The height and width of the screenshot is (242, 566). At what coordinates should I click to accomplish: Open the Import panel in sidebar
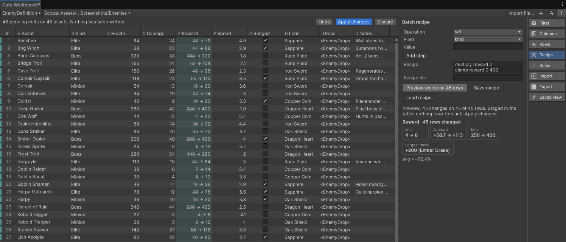(x=547, y=76)
